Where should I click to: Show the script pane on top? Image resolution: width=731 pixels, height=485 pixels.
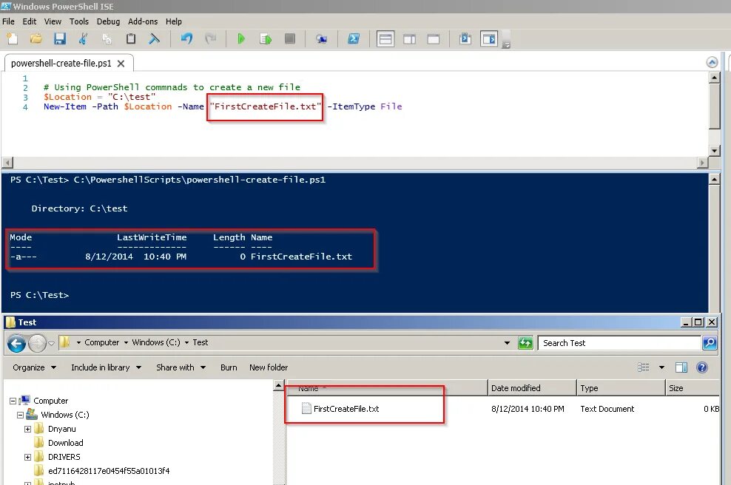pos(385,39)
